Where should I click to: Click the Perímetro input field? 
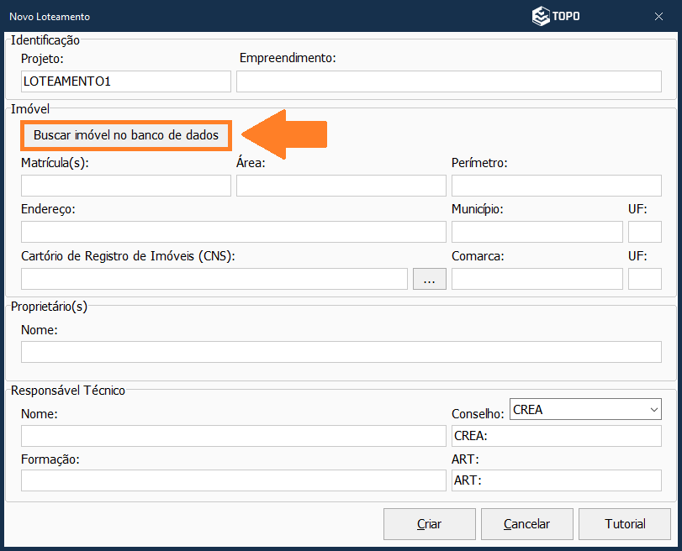(x=556, y=186)
